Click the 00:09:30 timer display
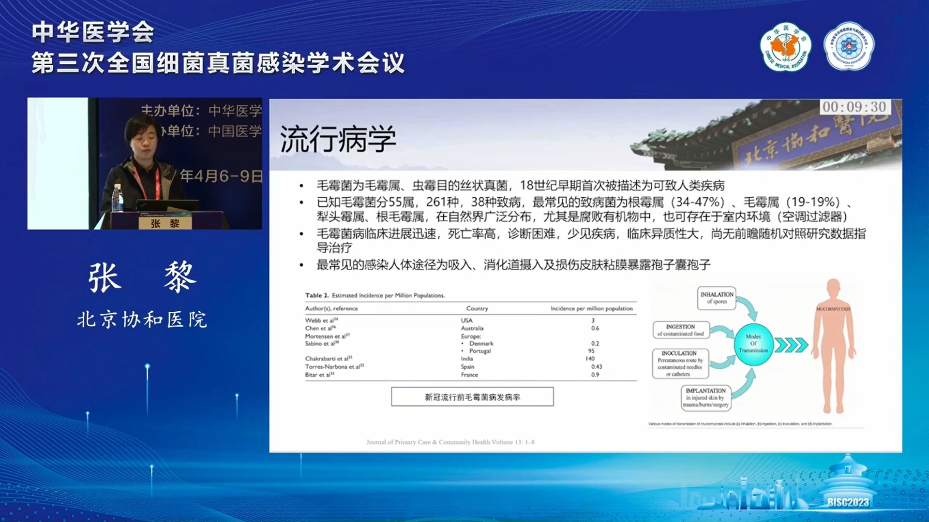The image size is (929, 522). point(854,107)
